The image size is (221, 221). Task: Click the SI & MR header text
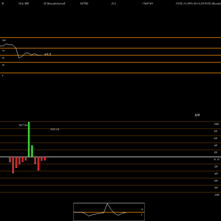23,4
